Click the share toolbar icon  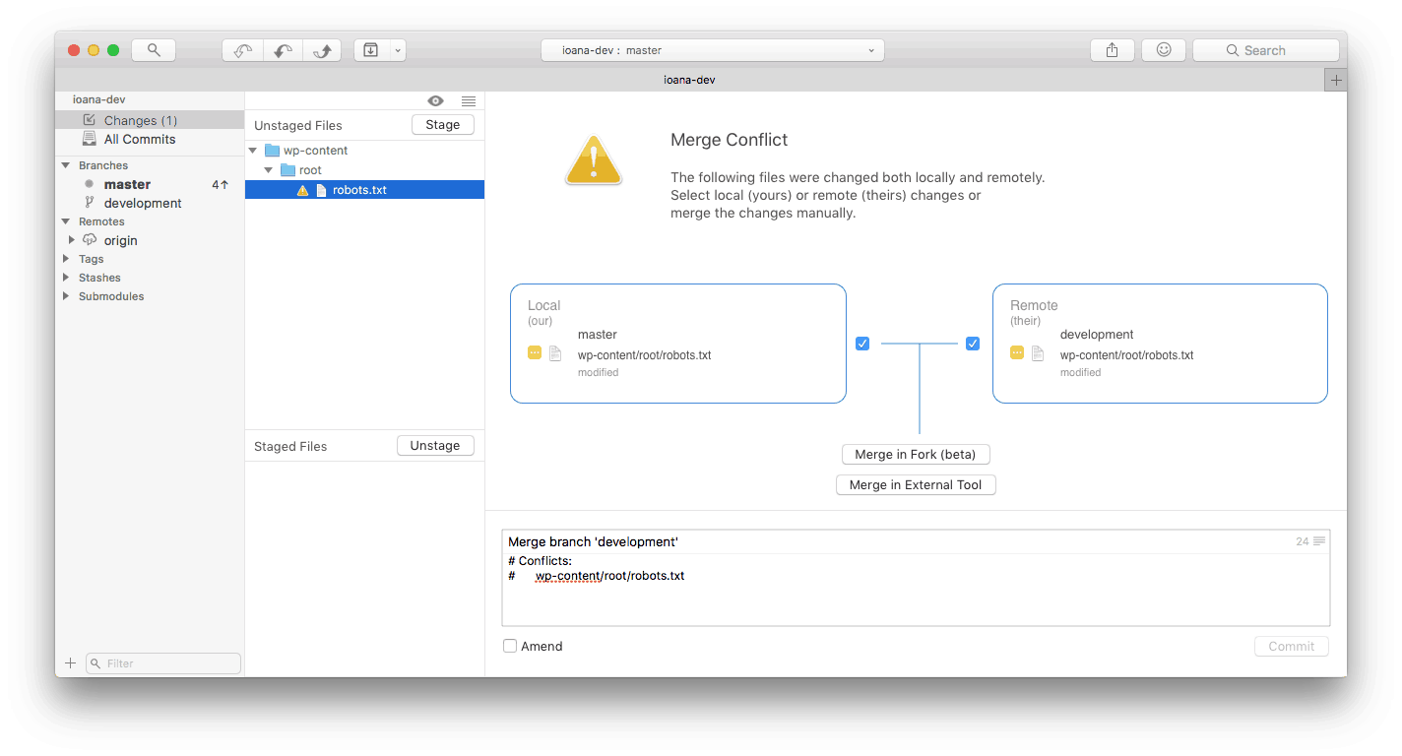1113,50
